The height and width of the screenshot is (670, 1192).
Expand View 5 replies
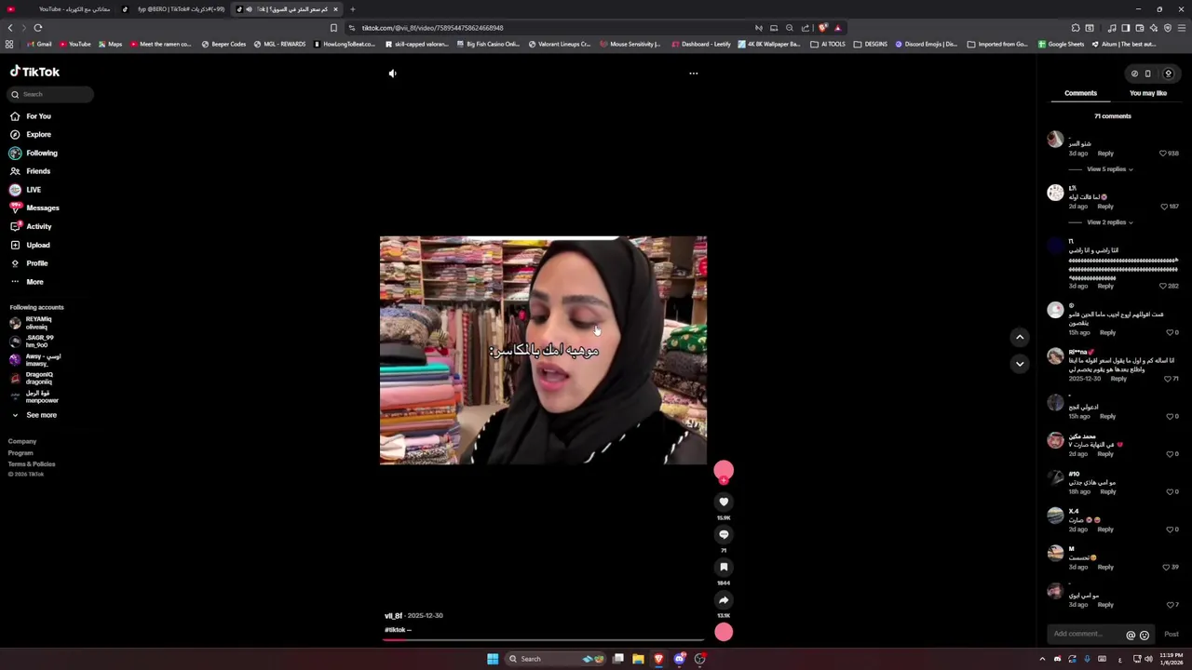[1109, 169]
